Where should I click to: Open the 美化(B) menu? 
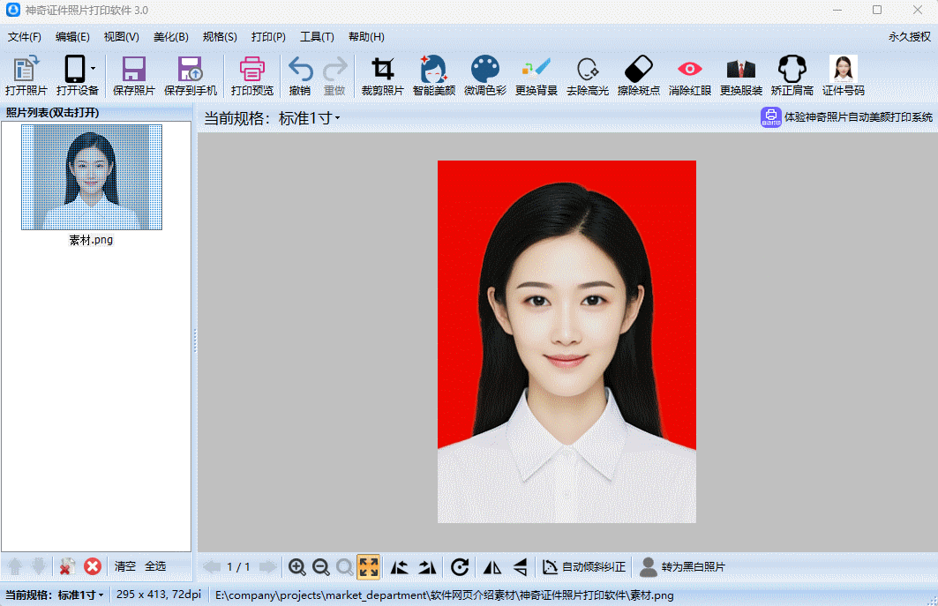170,37
